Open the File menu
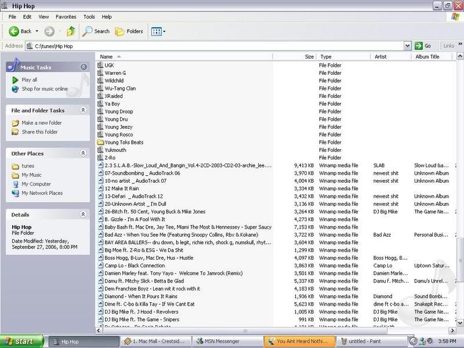The height and width of the screenshot is (348, 464). coord(12,17)
